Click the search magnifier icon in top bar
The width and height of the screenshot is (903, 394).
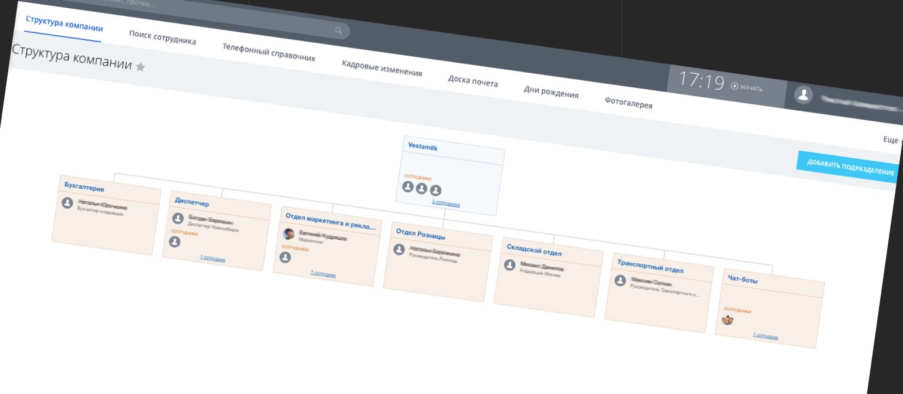click(339, 30)
